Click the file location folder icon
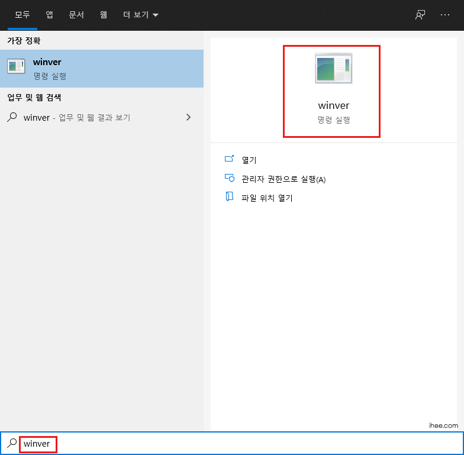464x455 pixels. coord(230,196)
